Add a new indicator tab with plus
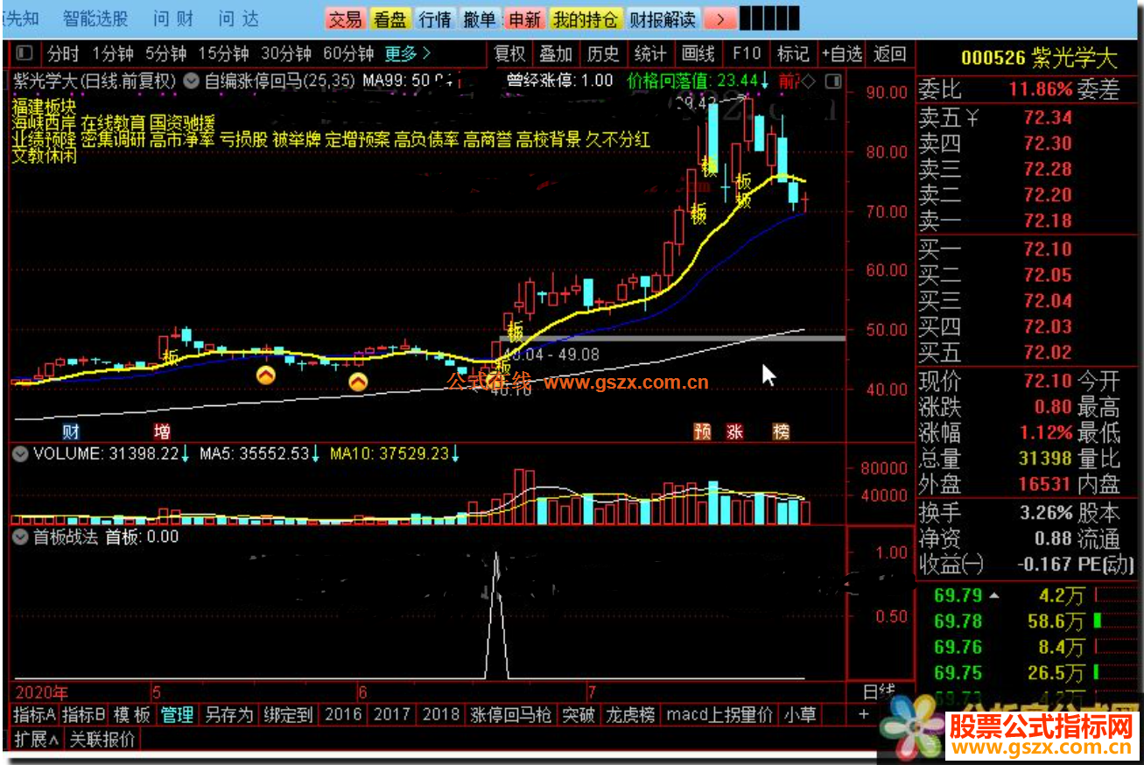The width and height of the screenshot is (1144, 765). (x=863, y=714)
